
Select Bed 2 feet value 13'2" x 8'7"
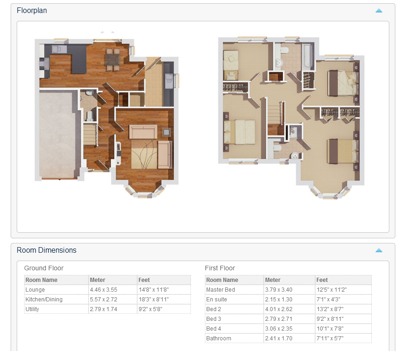[330, 309]
